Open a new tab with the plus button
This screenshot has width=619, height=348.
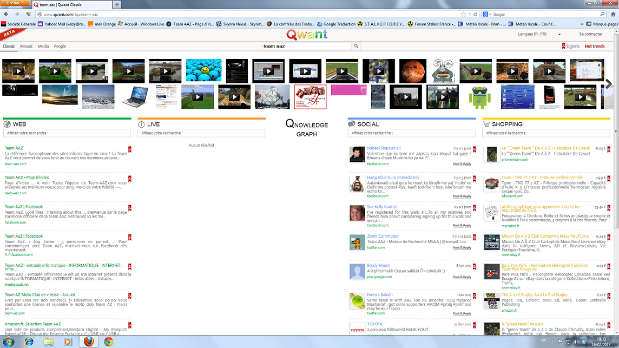pos(117,4)
